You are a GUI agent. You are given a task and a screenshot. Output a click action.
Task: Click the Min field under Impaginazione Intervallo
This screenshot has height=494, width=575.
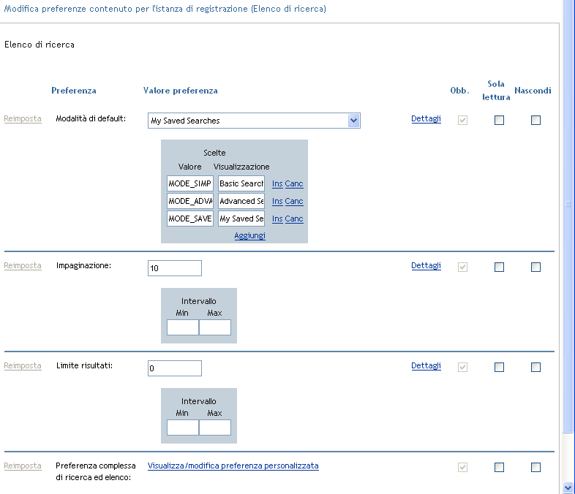pyautogui.click(x=182, y=327)
